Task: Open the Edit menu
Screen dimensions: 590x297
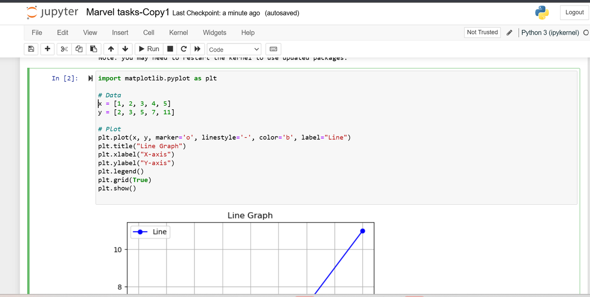Action: click(63, 32)
